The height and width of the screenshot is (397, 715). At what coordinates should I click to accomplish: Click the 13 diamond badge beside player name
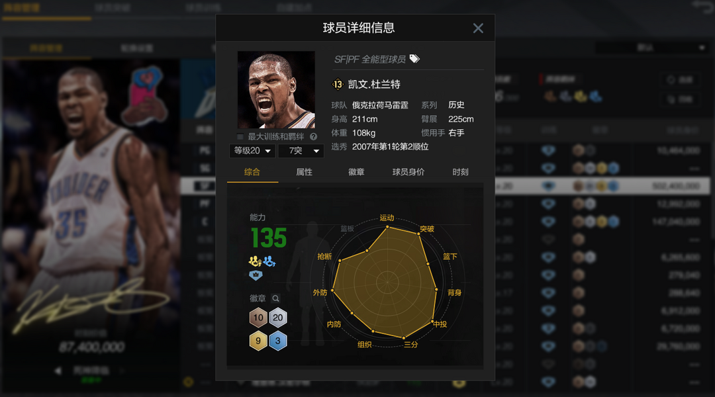coord(338,84)
